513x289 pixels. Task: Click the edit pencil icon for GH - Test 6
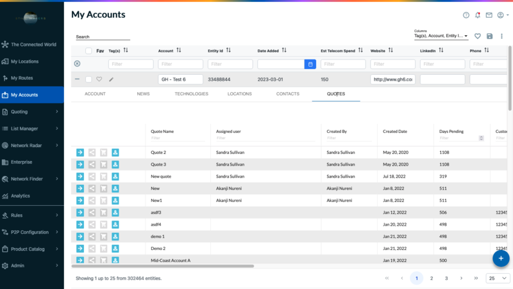[x=111, y=79]
